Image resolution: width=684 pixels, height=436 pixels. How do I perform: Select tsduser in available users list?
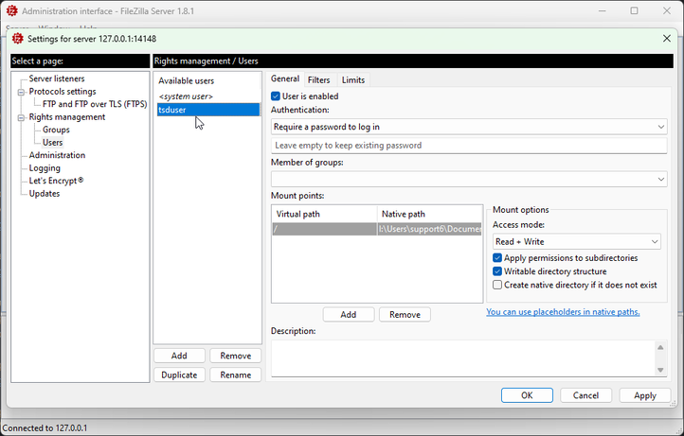208,110
